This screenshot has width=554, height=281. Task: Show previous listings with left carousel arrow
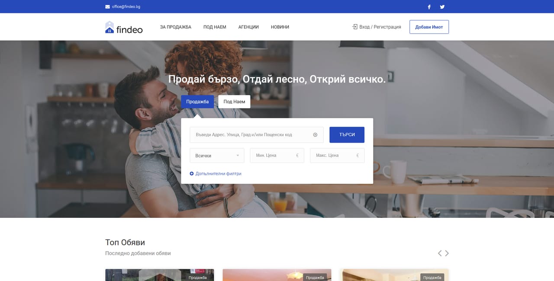point(440,253)
